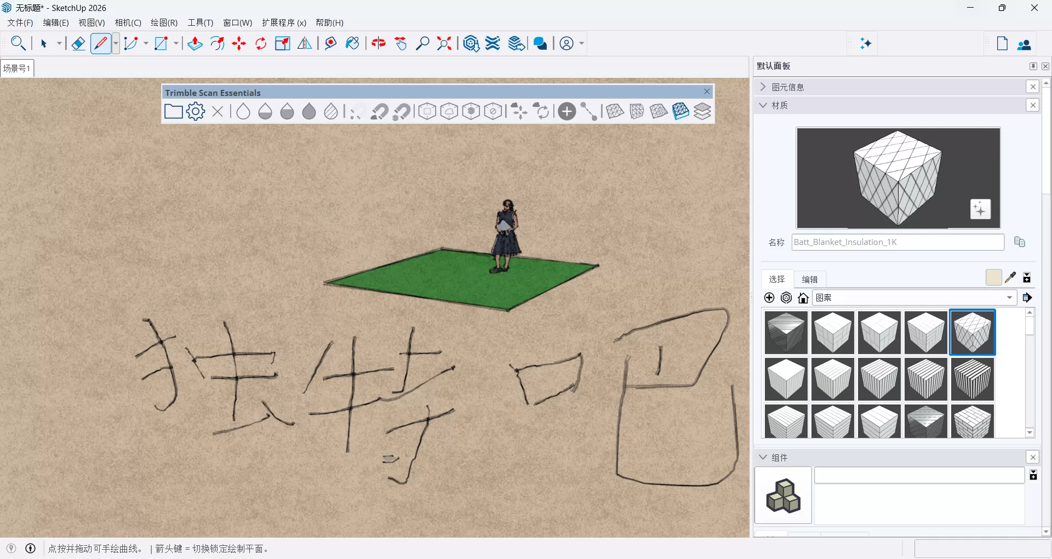Expand the 图元信息 section
Image resolution: width=1052 pixels, height=559 pixels.
pos(763,87)
